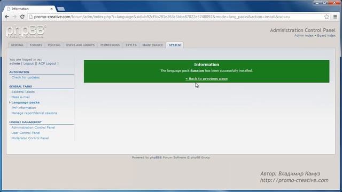Switch to the Forums tab
The height and width of the screenshot is (192, 342).
pyautogui.click(x=36, y=45)
